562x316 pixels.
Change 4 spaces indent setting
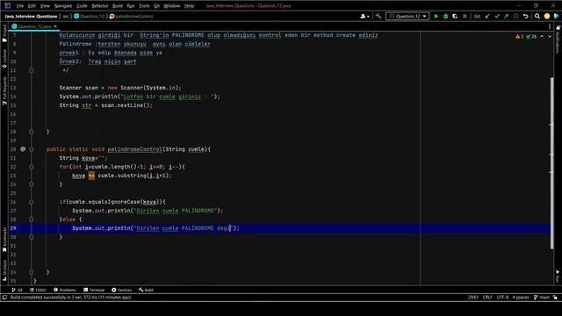pyautogui.click(x=521, y=298)
